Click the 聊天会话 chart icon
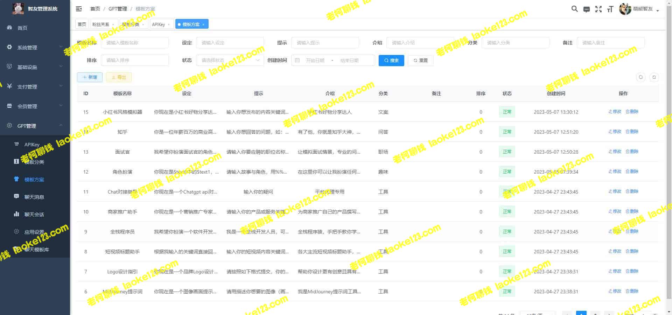Image resolution: width=672 pixels, height=315 pixels. pyautogui.click(x=16, y=214)
